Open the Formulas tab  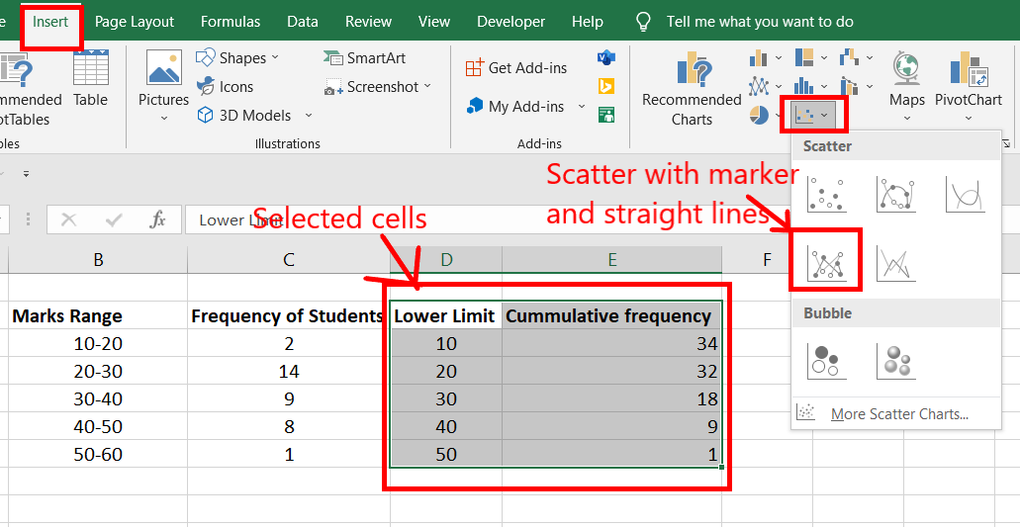(x=231, y=22)
